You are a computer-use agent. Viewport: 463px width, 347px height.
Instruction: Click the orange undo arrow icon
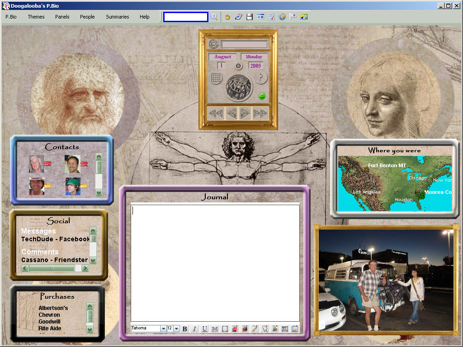click(227, 17)
